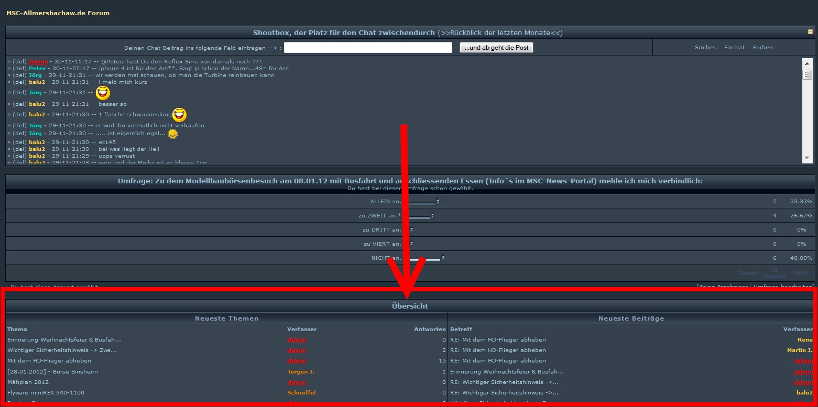Open the Farben color options
Screen dimensions: 818x407
(762, 47)
